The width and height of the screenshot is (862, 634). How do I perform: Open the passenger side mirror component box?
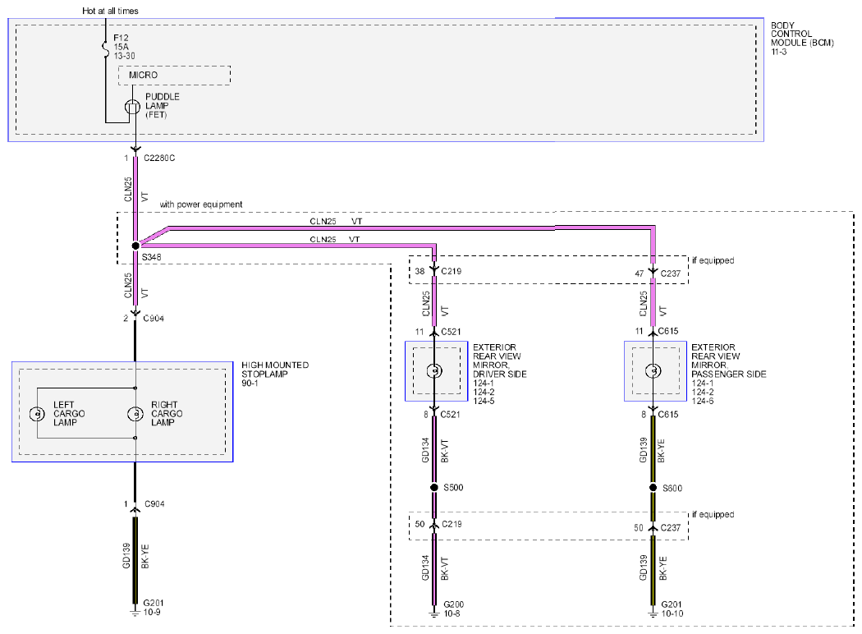click(x=655, y=371)
